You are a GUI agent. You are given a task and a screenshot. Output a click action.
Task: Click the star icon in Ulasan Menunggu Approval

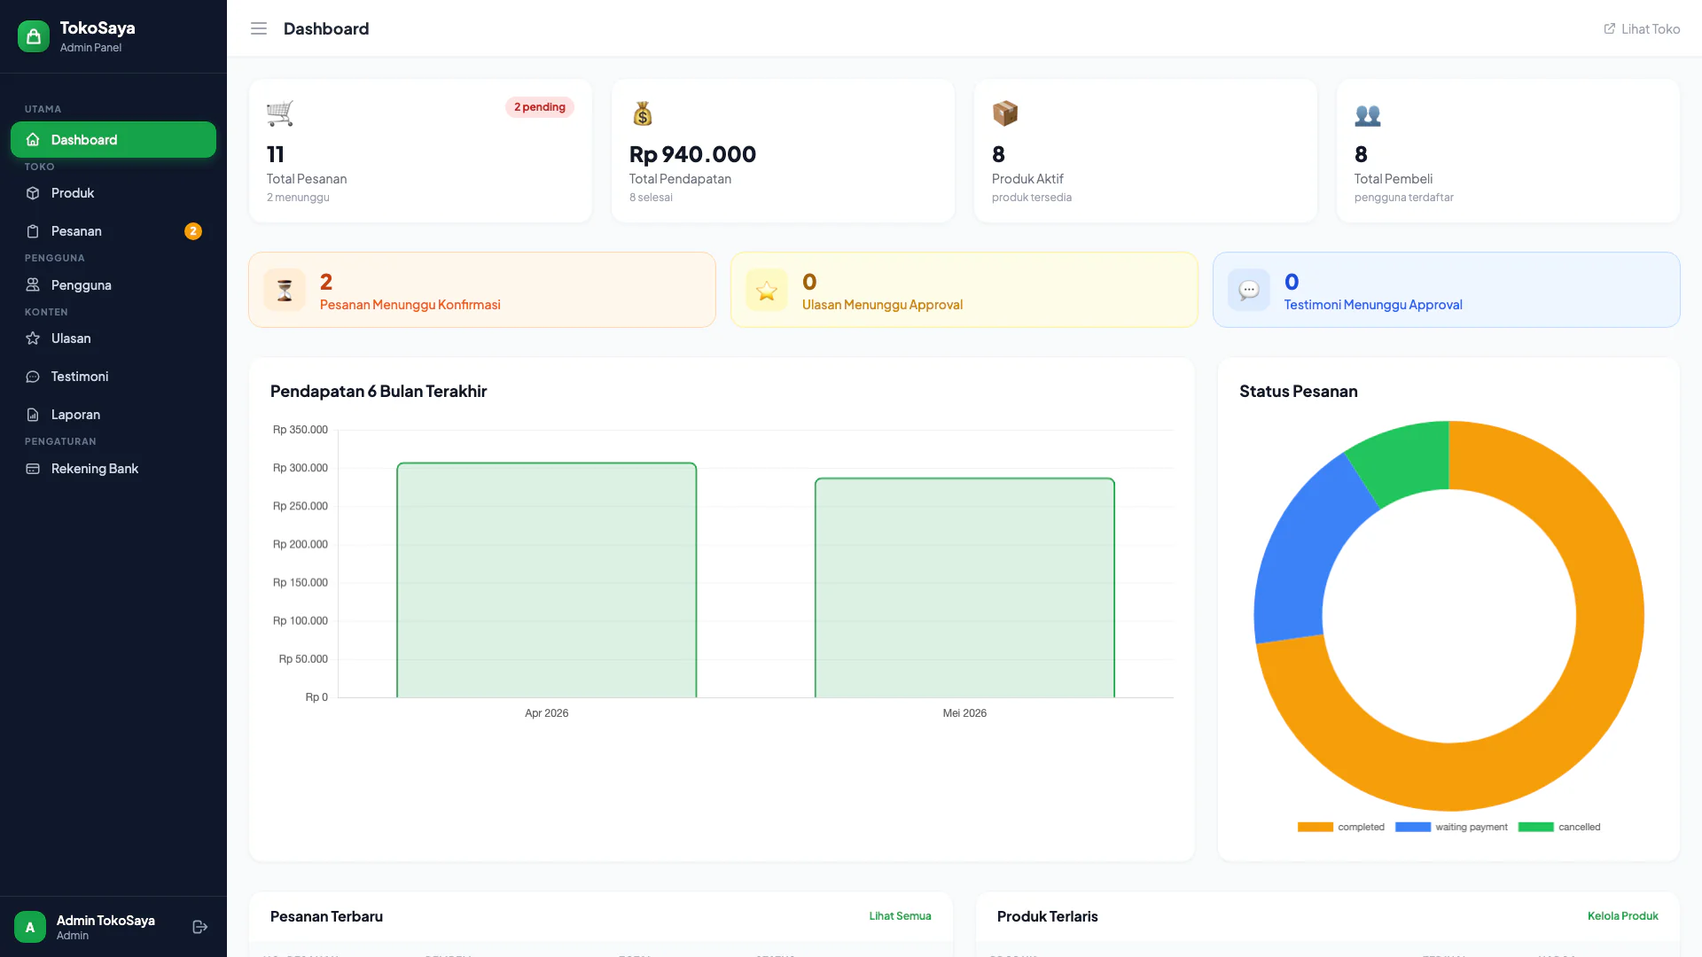[x=767, y=290]
